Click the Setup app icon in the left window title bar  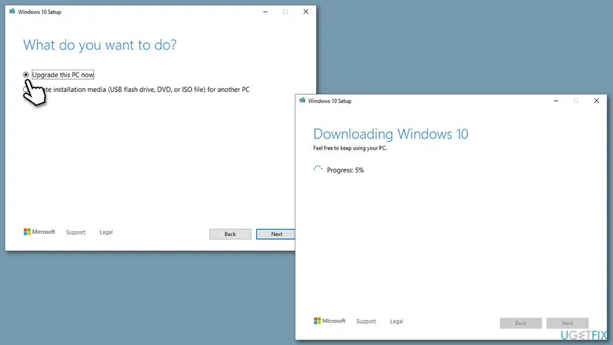click(12, 11)
